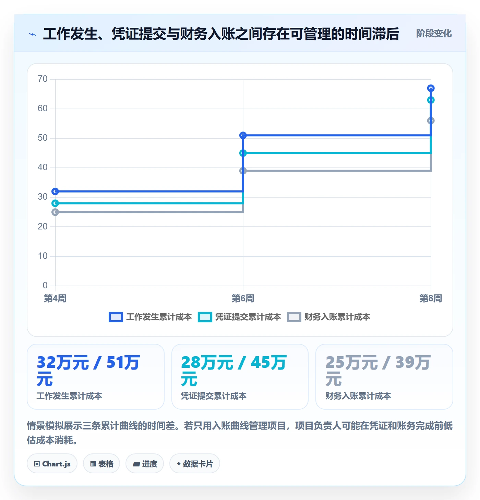Viewport: 480px width, 500px height.
Task: Select the gray data point at 第4周
Action: pos(55,212)
